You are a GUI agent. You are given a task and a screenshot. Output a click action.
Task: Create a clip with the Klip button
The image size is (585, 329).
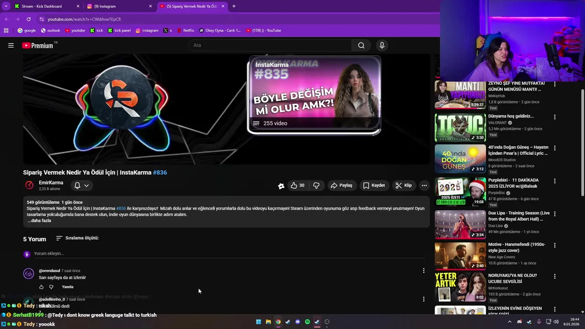404,186
